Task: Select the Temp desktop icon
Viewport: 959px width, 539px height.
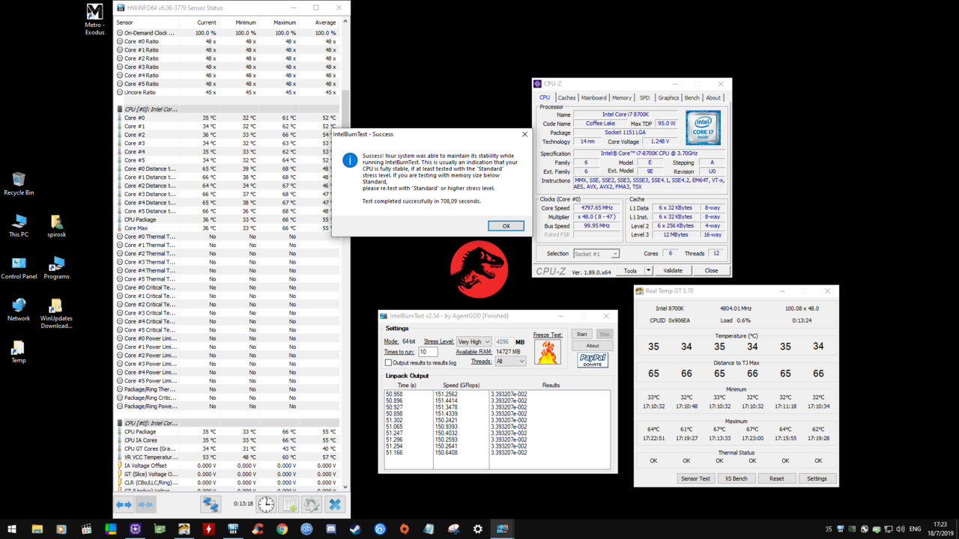Action: tap(19, 352)
